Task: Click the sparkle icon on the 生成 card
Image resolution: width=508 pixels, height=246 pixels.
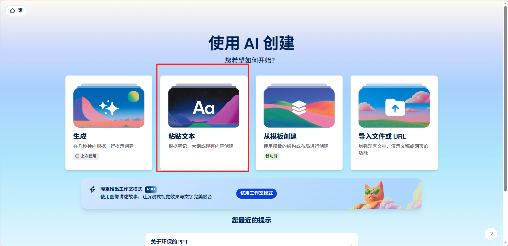Action: pyautogui.click(x=109, y=108)
